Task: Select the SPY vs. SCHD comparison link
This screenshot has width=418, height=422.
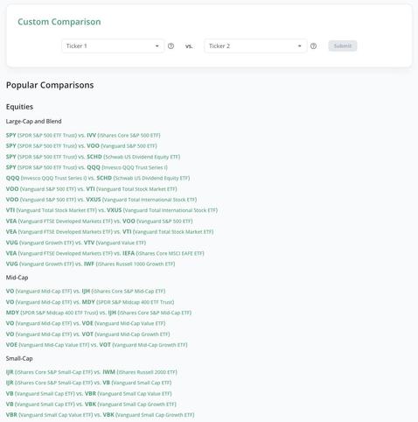Action: [x=93, y=157]
